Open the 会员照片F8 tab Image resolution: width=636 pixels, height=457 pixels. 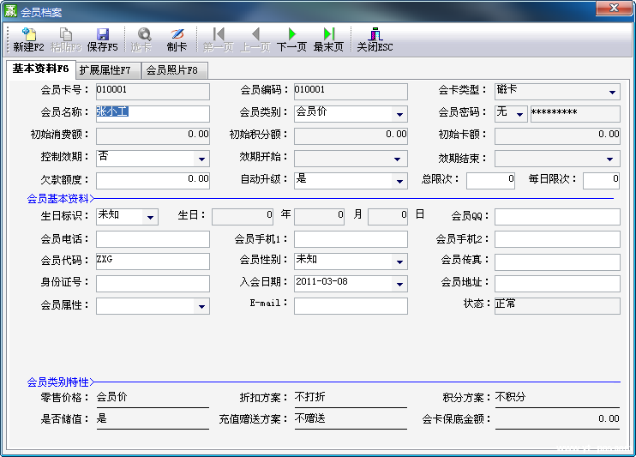[x=172, y=70]
